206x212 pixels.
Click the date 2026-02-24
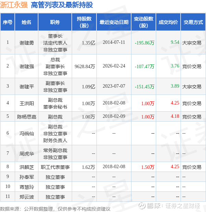114,66
